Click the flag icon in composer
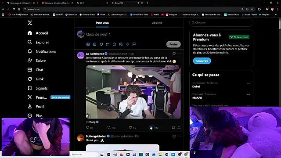The height and width of the screenshot is (158, 281). 134,44
